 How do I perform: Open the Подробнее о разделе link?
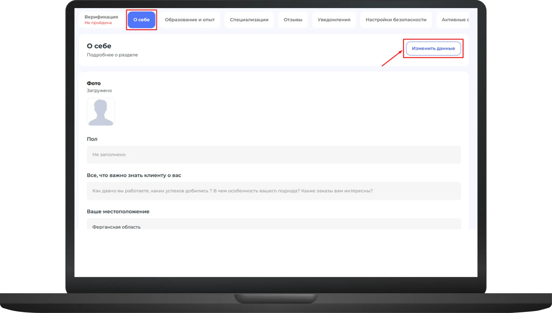pyautogui.click(x=112, y=55)
